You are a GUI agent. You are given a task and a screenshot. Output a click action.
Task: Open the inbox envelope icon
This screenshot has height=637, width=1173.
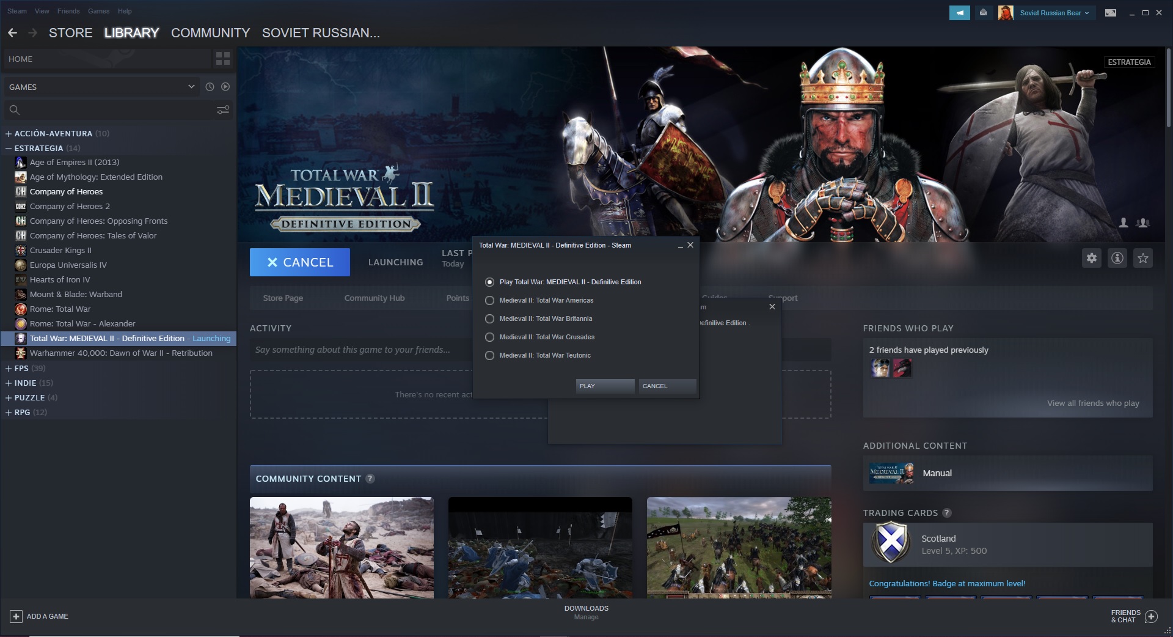coord(983,13)
